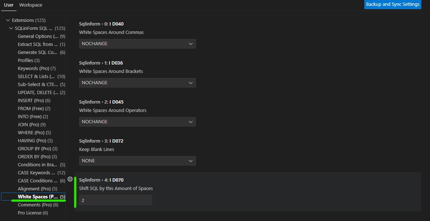Open INTO (Free) settings category

point(33,117)
